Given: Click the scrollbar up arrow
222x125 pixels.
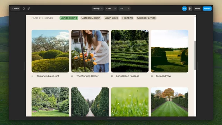Looking at the screenshot, I should coord(195,16).
